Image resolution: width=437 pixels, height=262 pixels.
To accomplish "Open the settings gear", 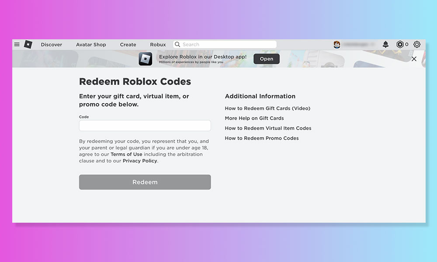I will click(416, 44).
